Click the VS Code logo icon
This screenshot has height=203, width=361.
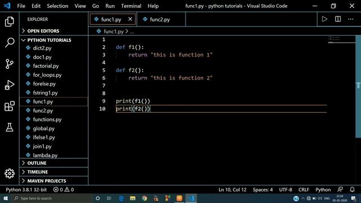pyautogui.click(x=7, y=6)
